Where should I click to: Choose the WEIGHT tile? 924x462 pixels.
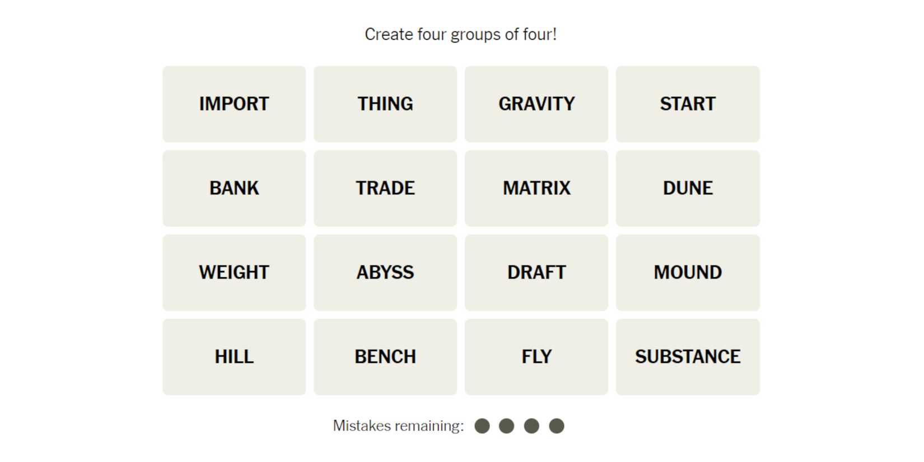(x=234, y=273)
